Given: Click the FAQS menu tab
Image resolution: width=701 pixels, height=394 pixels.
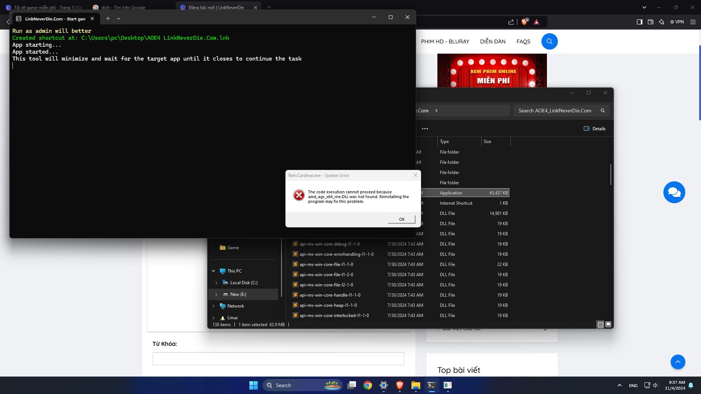Looking at the screenshot, I should click(524, 41).
